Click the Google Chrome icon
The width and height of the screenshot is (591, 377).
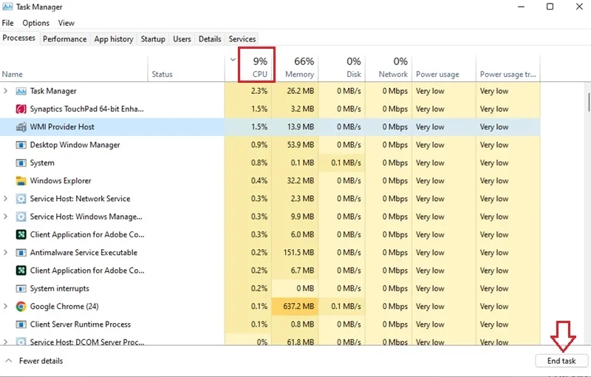pyautogui.click(x=21, y=307)
